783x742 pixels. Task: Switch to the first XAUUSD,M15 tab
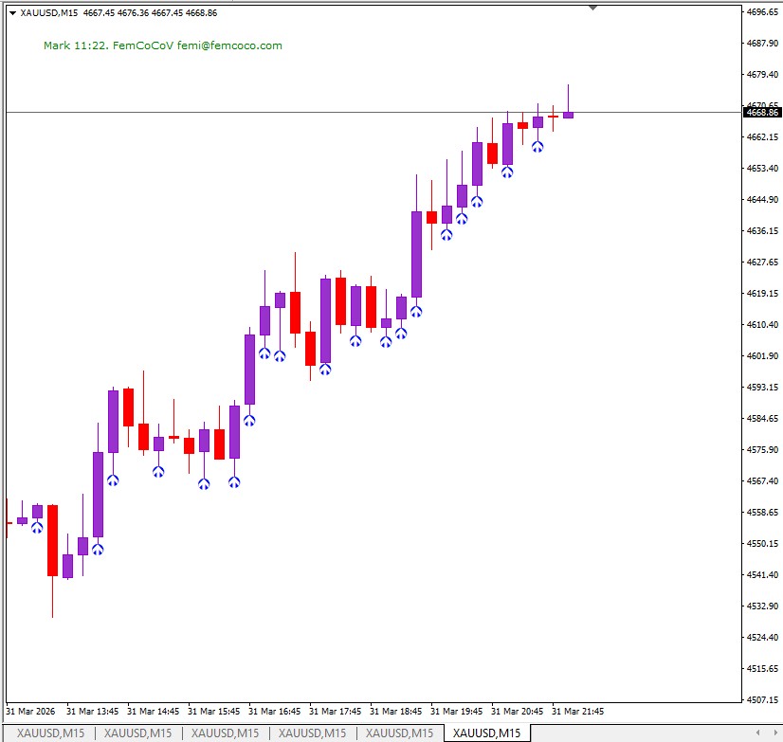point(50,733)
